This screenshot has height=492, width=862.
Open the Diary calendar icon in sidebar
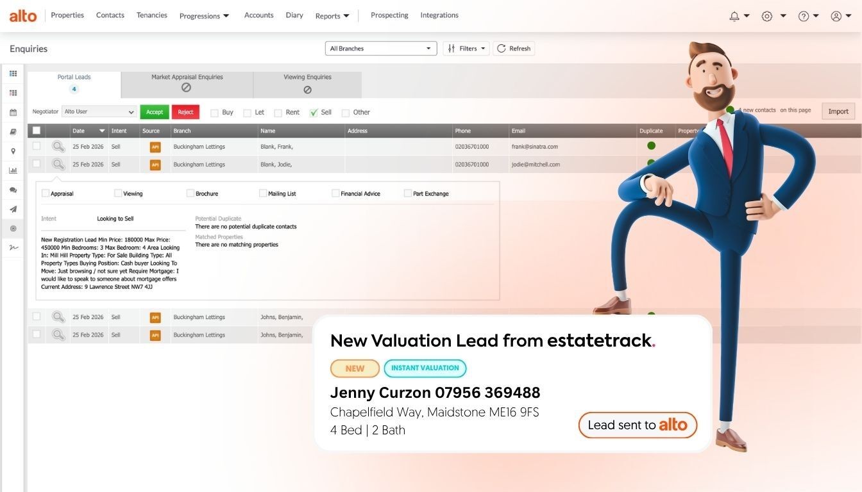coord(13,112)
